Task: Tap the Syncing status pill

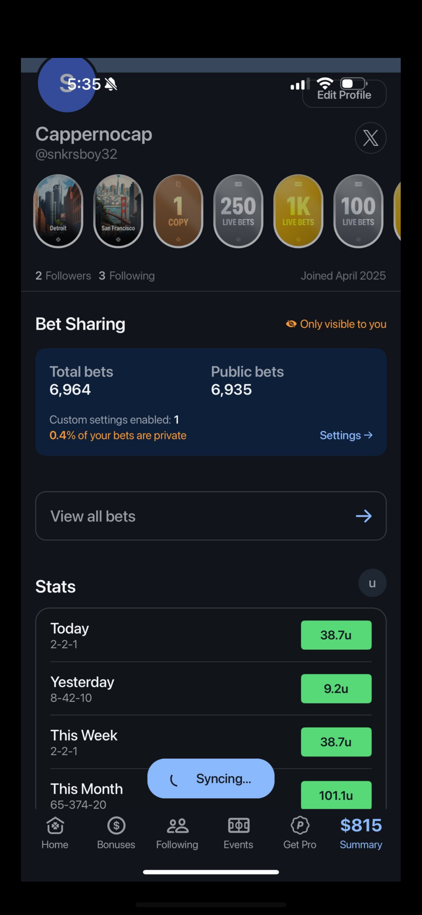Action: click(x=211, y=778)
